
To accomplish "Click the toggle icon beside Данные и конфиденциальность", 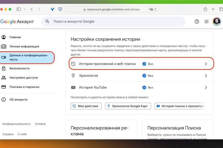I will (x=4, y=57).
